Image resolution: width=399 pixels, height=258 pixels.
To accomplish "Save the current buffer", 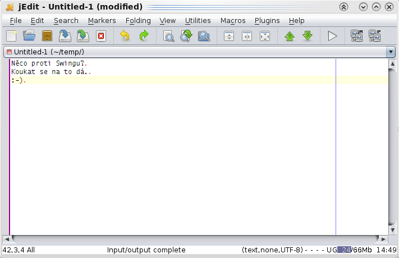I will pos(65,36).
